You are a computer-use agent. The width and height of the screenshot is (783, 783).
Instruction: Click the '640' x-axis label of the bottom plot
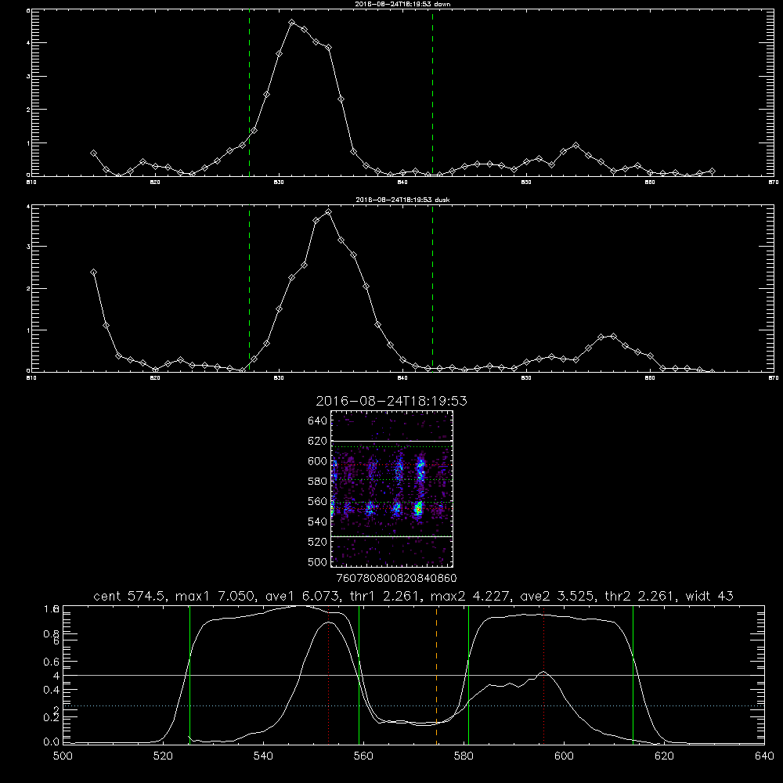[764, 756]
